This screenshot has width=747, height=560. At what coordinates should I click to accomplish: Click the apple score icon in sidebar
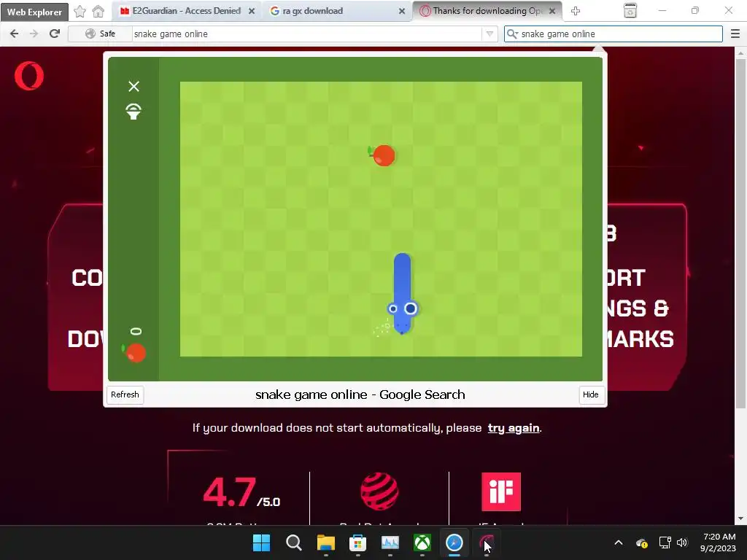tap(135, 353)
